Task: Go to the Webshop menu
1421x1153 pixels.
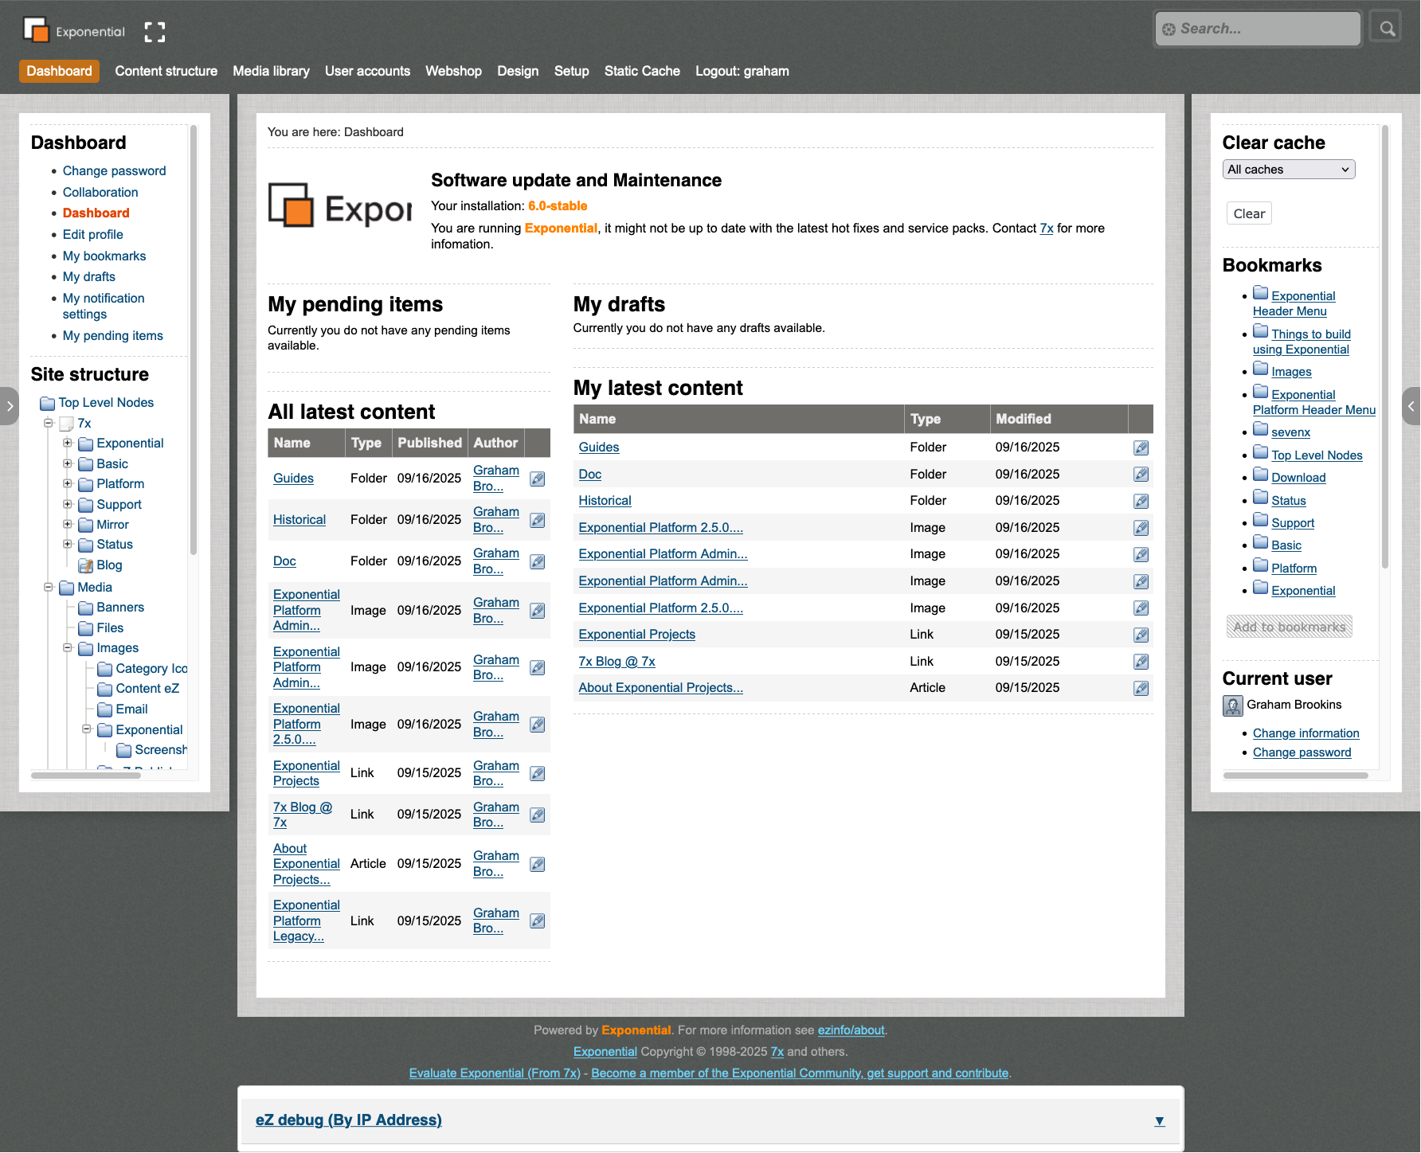Action: [453, 71]
